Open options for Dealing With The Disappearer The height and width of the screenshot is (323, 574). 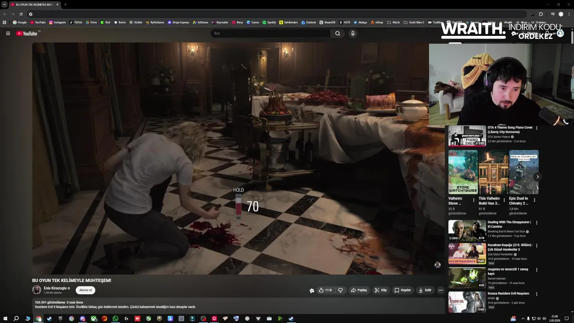click(x=537, y=223)
